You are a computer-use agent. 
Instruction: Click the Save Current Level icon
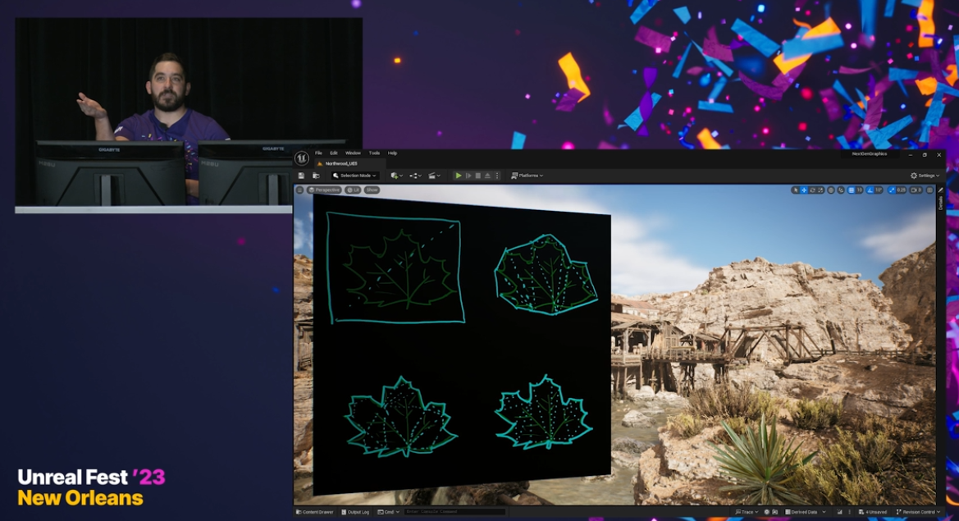302,176
